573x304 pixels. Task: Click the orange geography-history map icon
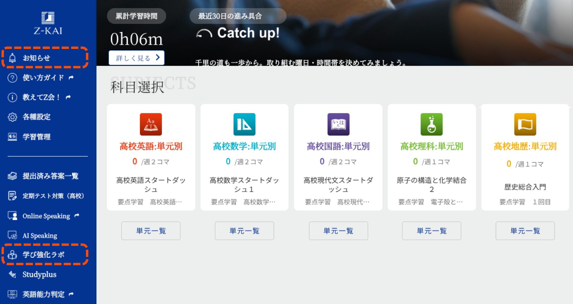pyautogui.click(x=525, y=124)
